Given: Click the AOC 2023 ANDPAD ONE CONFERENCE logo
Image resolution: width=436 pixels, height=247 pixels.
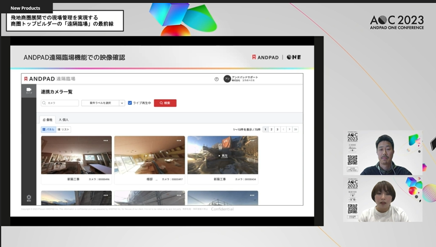Looking at the screenshot, I should pyautogui.click(x=397, y=22).
